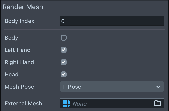Click the Mesh Pose label
Screen dimensions: 169x111
point(19,87)
